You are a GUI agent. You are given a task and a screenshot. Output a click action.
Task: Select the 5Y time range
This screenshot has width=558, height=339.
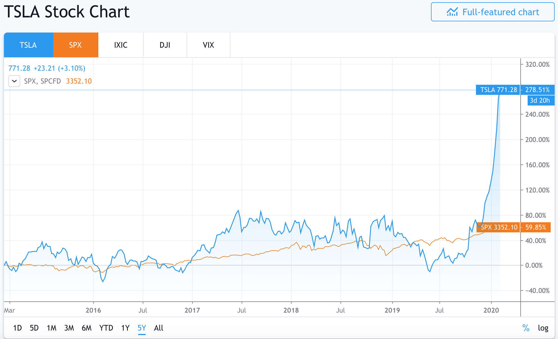142,328
